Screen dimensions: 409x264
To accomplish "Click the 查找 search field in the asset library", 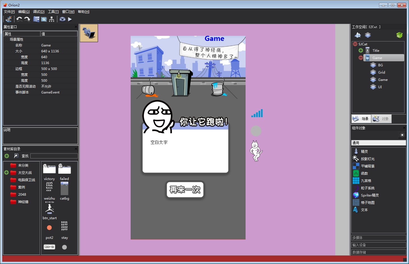I will pyautogui.click(x=54, y=156).
